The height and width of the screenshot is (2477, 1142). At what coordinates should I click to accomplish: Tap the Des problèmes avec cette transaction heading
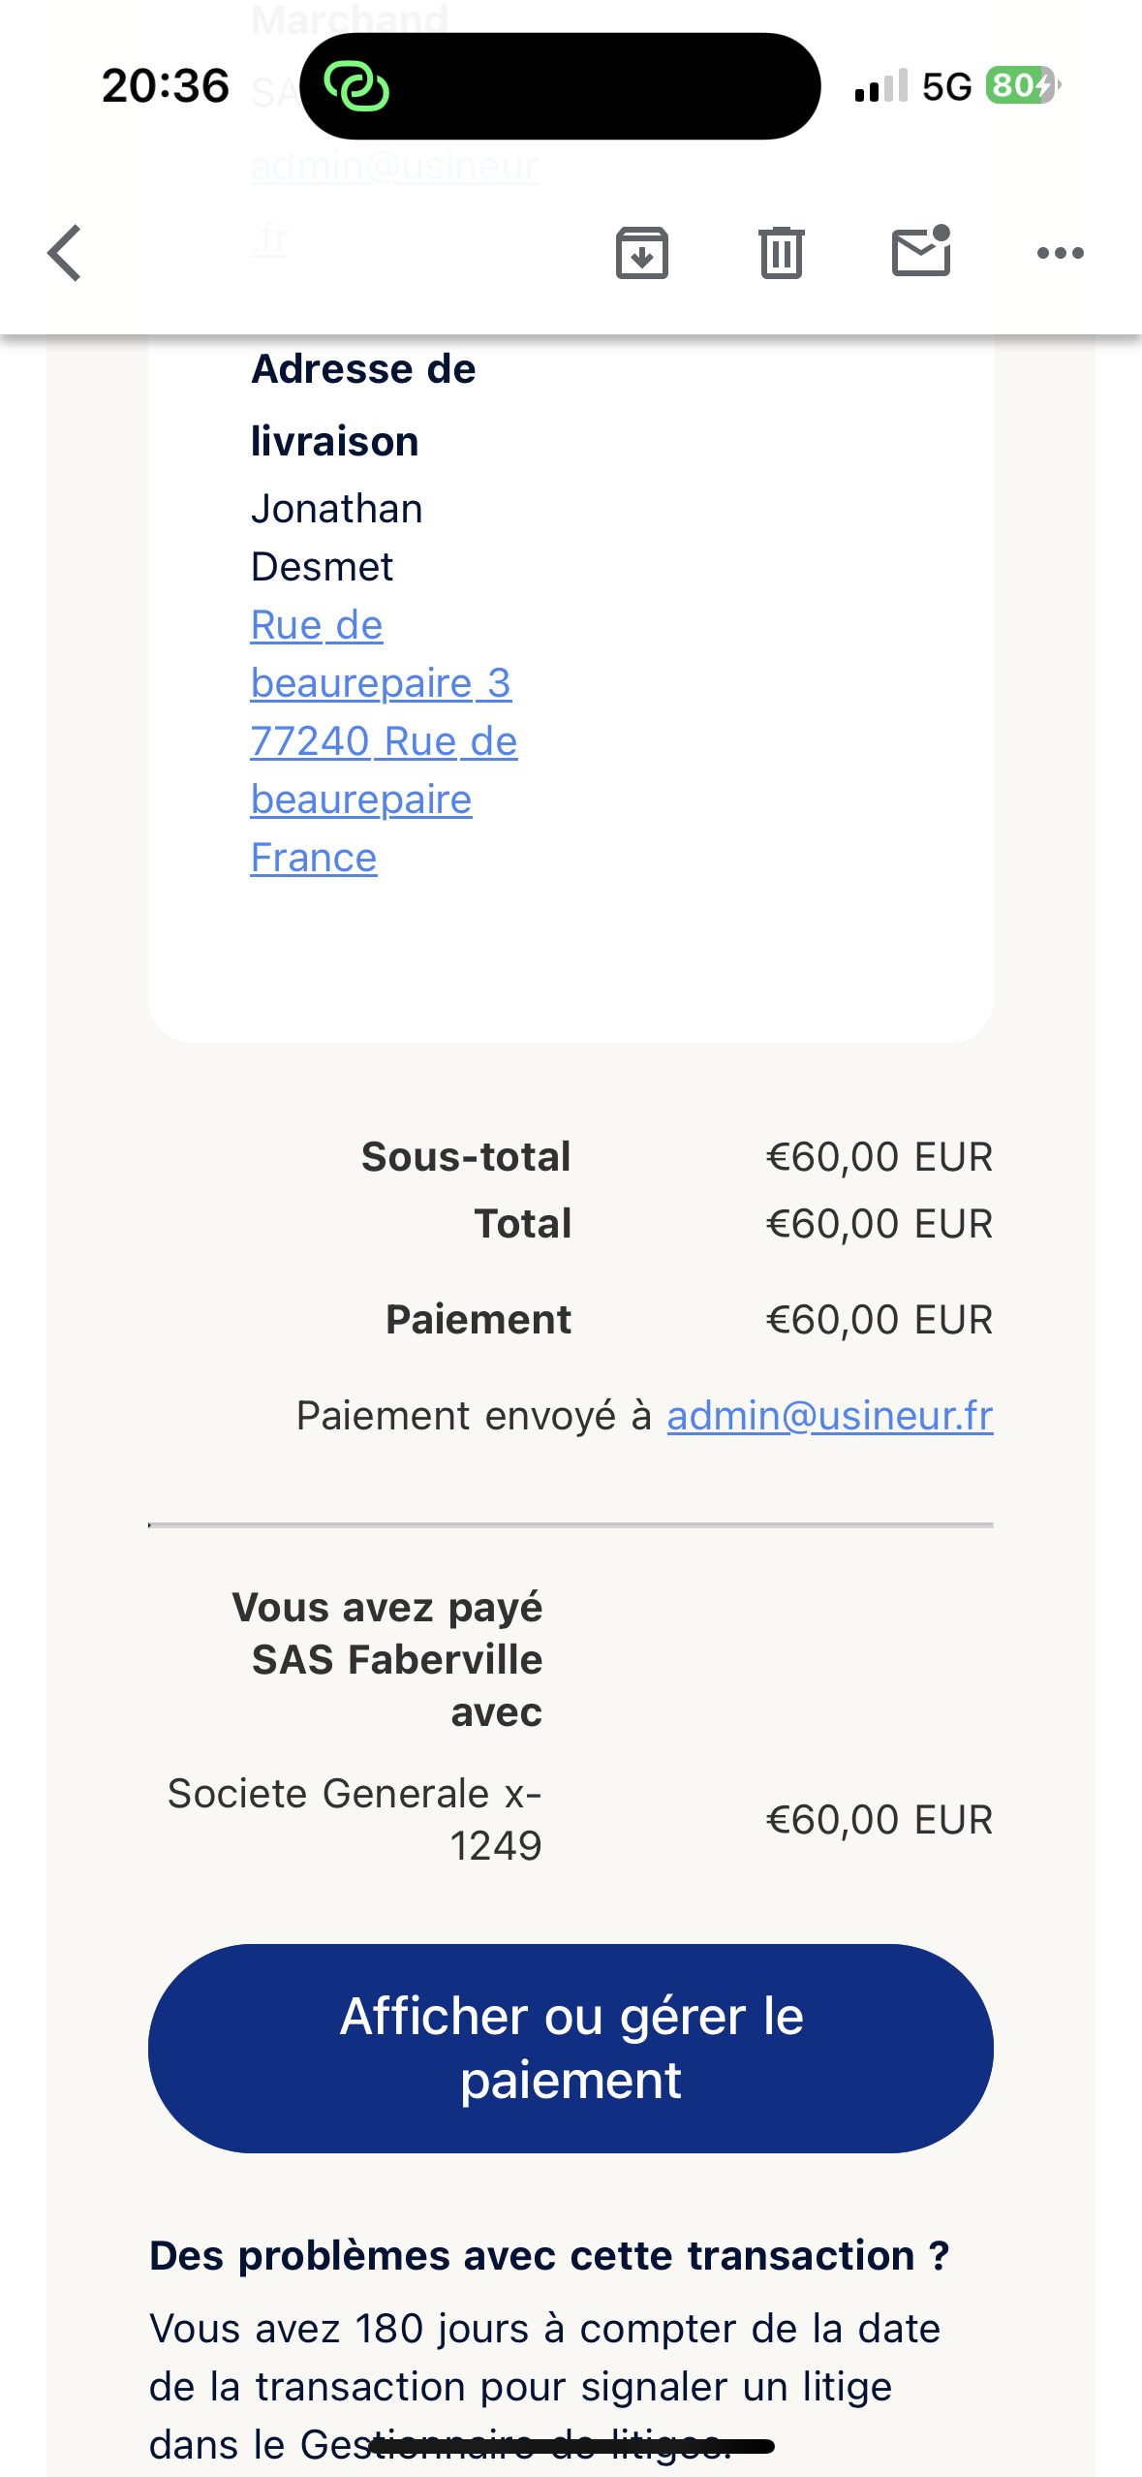(549, 2255)
